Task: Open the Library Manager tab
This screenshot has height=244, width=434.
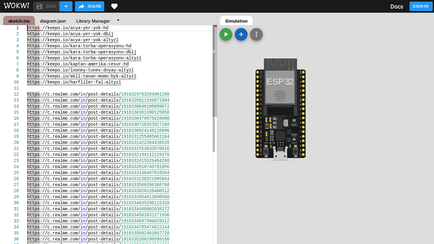Action: click(x=93, y=21)
